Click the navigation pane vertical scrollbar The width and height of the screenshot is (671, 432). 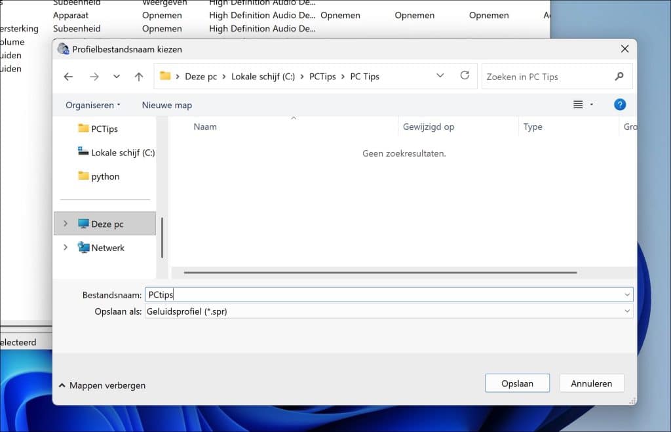point(163,237)
